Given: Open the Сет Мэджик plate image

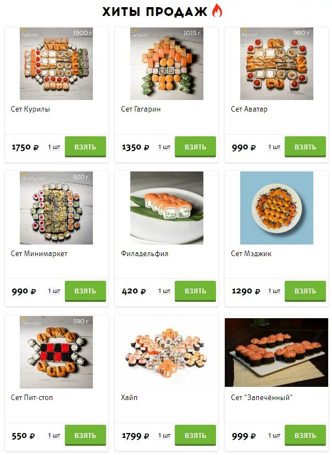Looking at the screenshot, I should click(276, 208).
